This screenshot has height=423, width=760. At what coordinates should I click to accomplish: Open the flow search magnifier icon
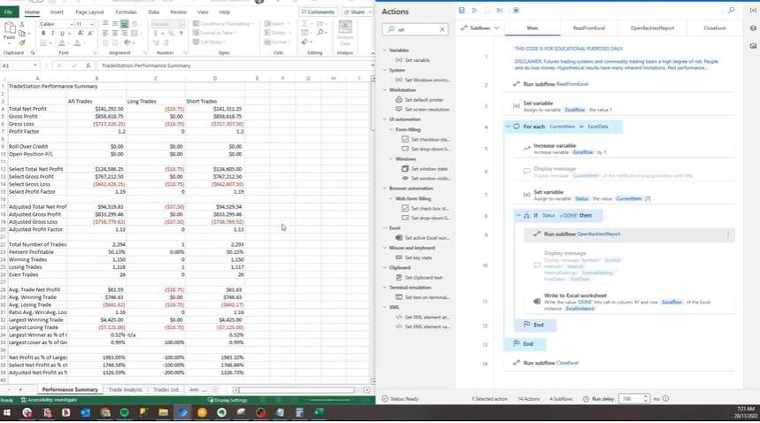(x=730, y=11)
